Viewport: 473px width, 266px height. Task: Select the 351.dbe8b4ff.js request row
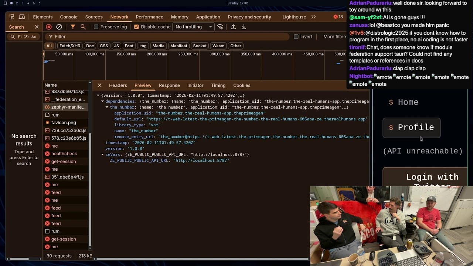click(66, 177)
